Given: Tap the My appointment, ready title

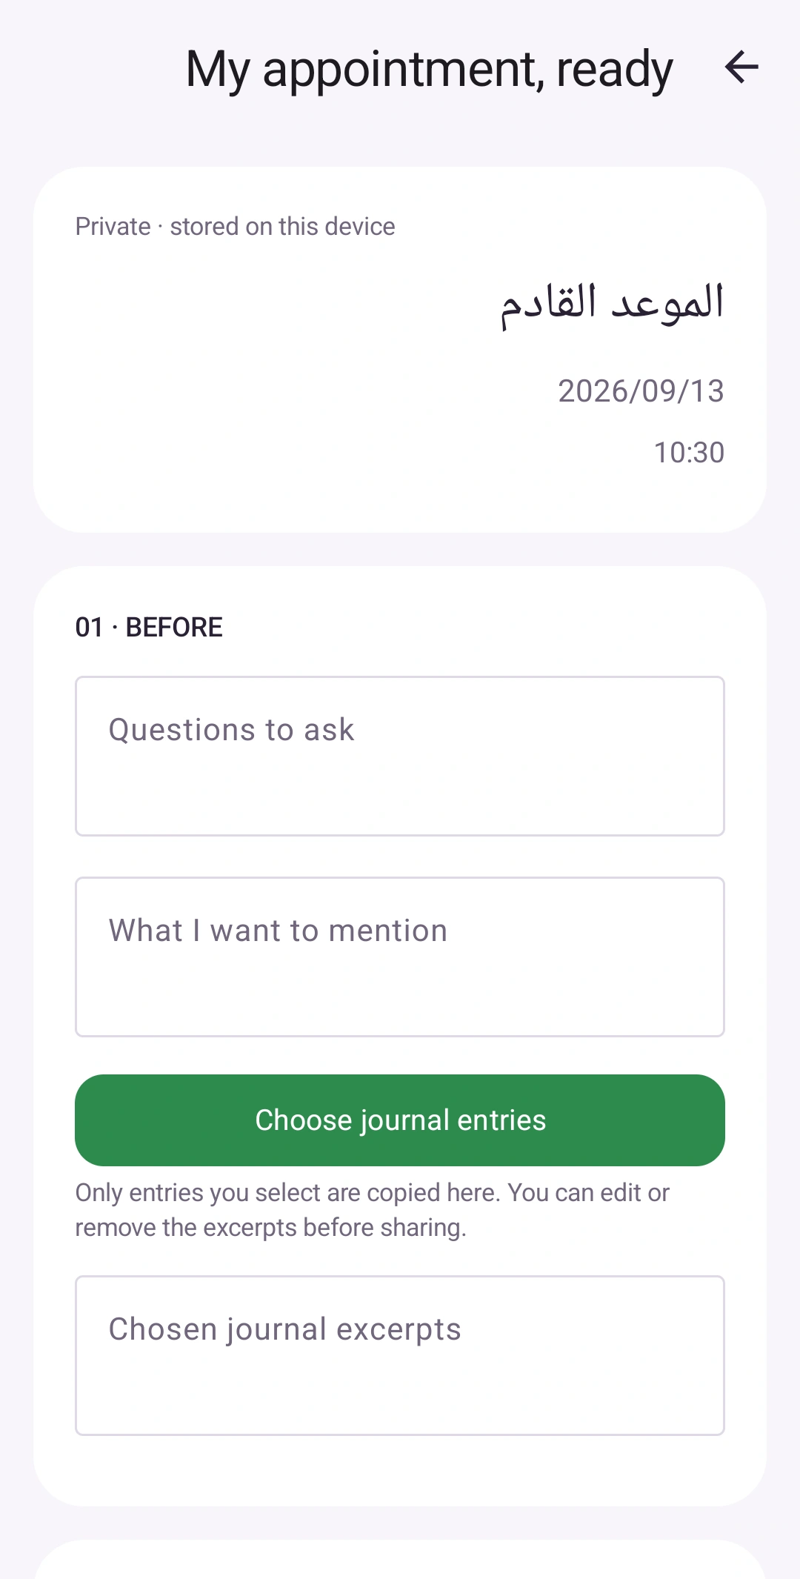Looking at the screenshot, I should 429,69.
